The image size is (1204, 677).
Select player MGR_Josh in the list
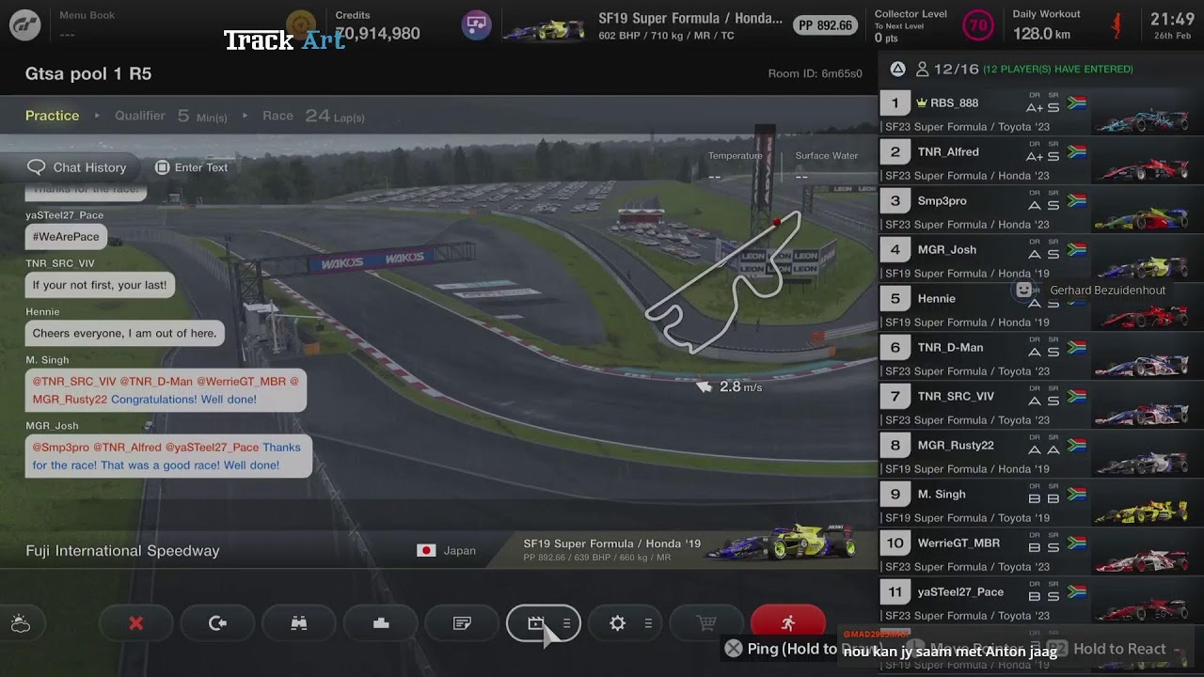click(1041, 261)
